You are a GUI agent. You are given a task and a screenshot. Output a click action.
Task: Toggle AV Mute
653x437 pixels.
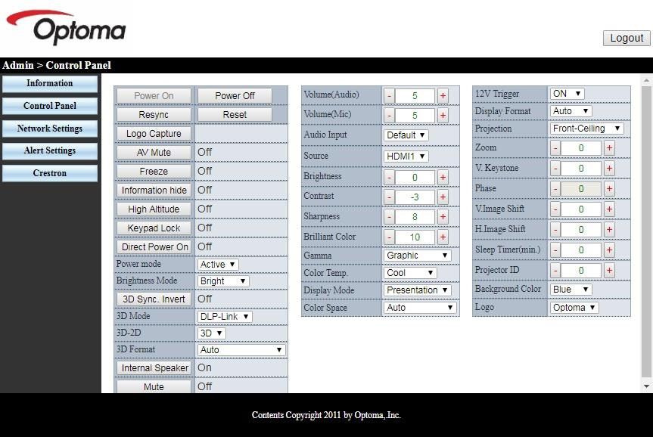pyautogui.click(x=154, y=153)
